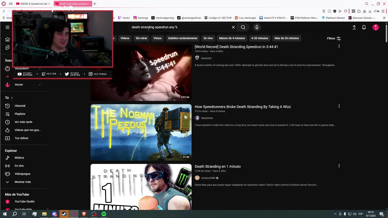Open Filtros filter options
The height and width of the screenshot is (218, 388).
pos(334,38)
